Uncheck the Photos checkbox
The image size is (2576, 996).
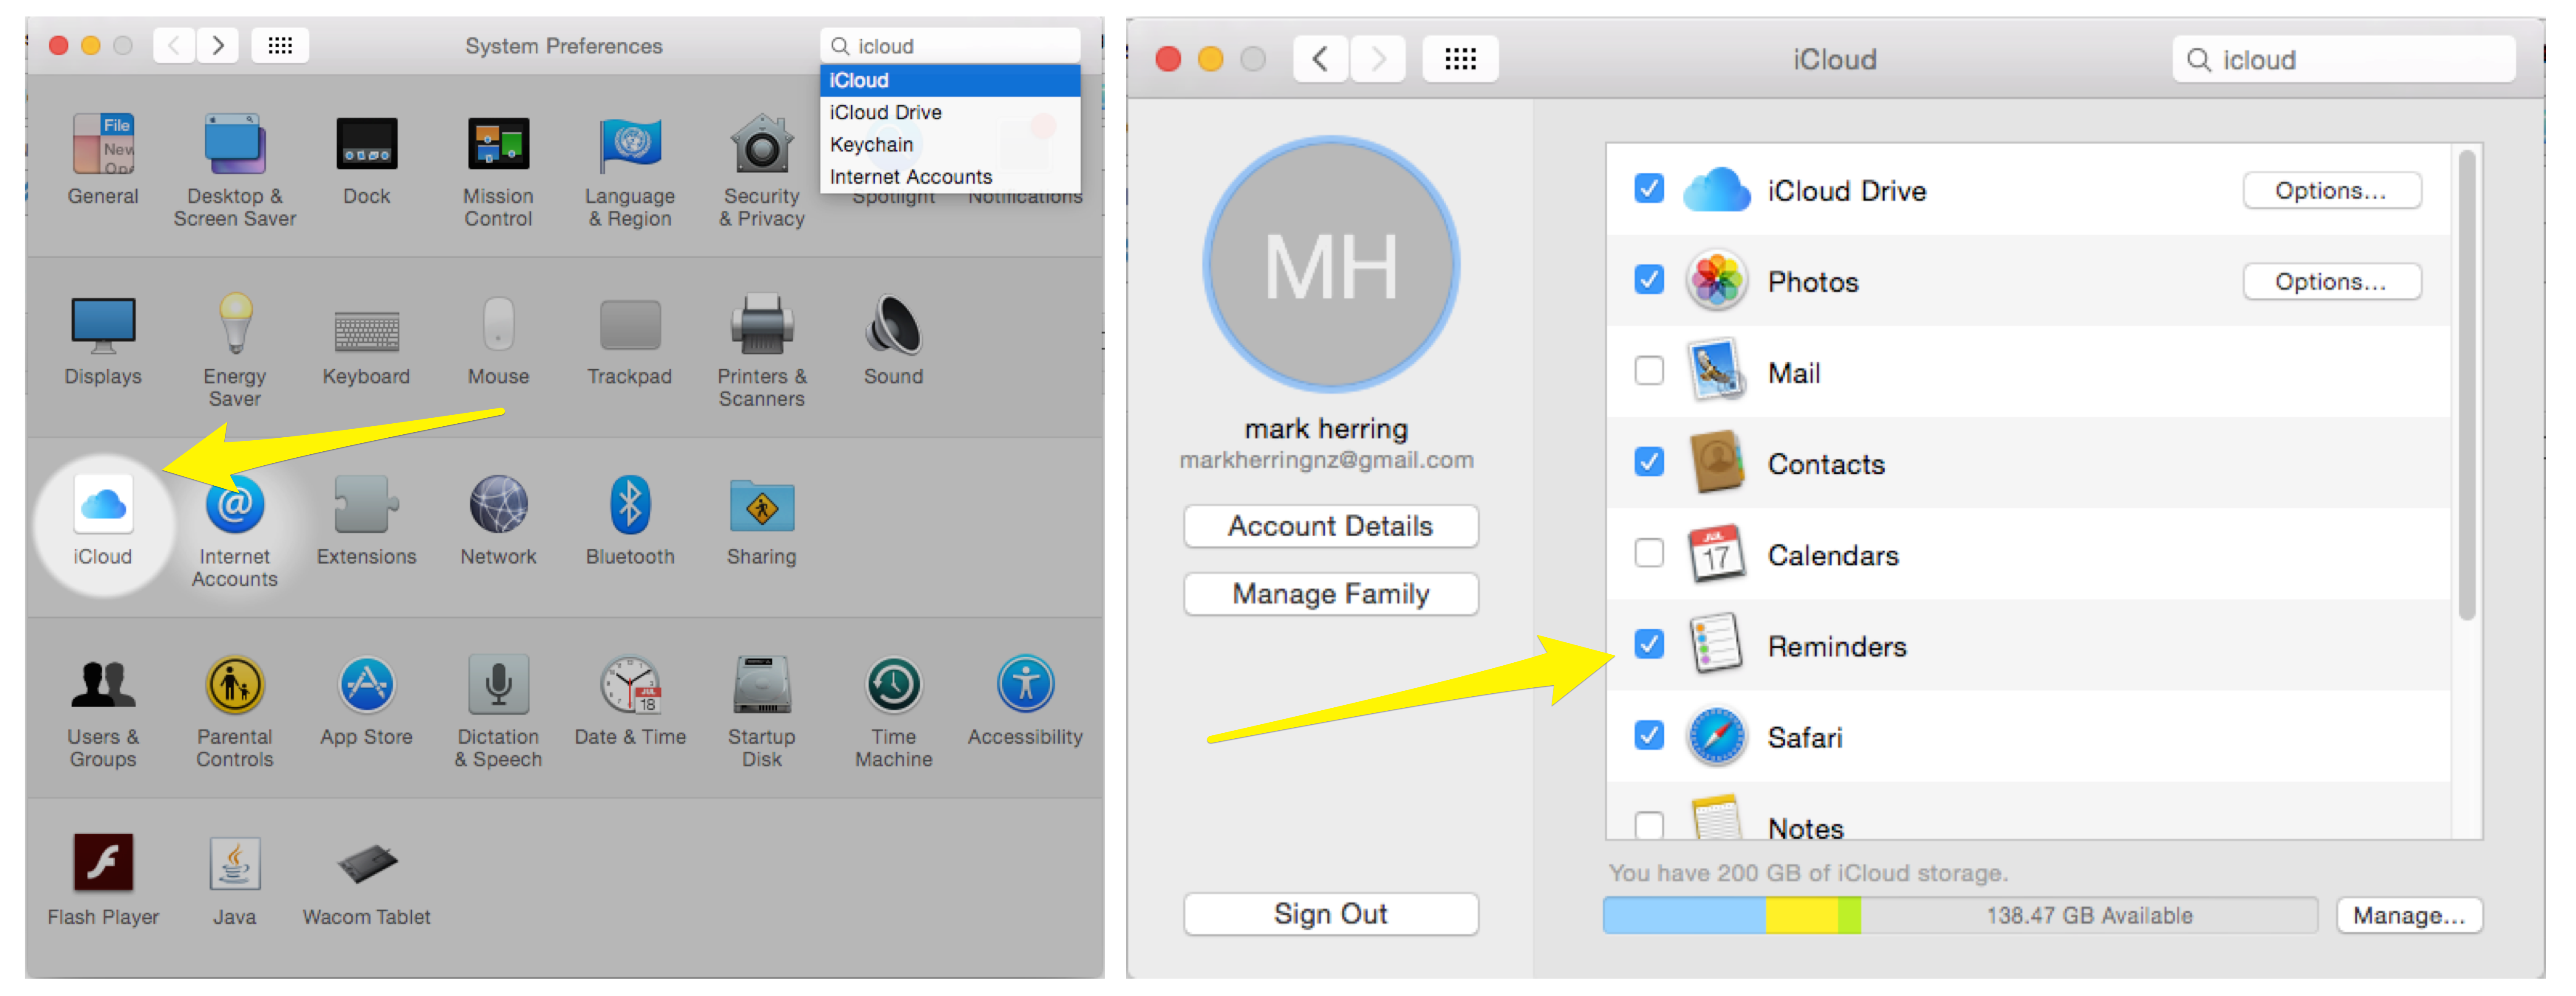[1649, 280]
